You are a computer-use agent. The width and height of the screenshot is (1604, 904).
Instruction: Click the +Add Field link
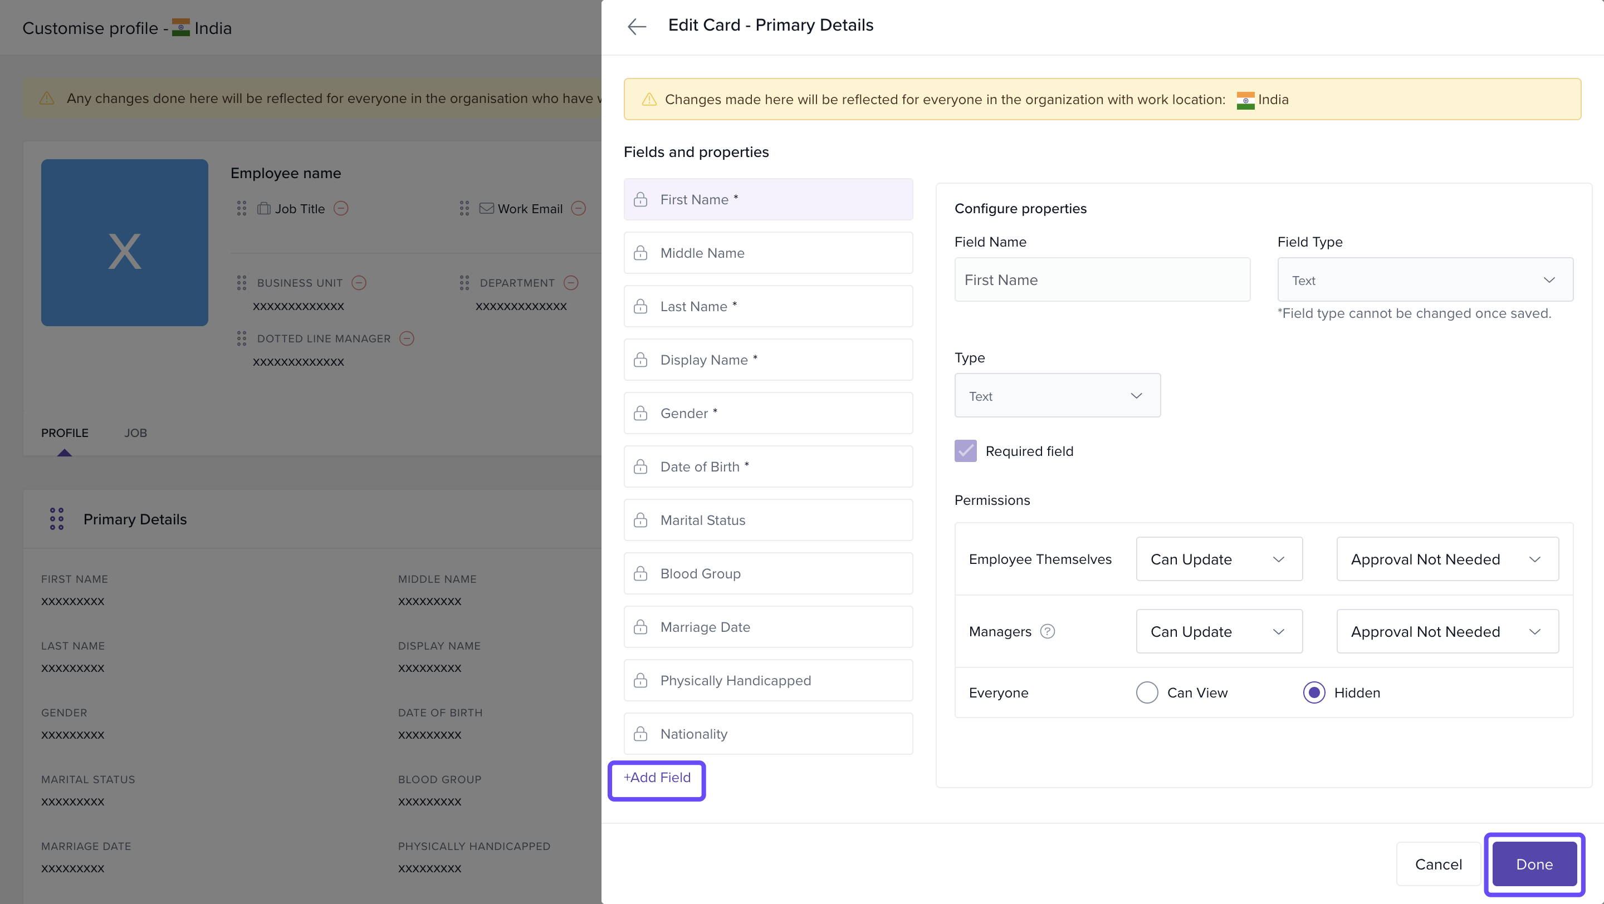coord(657,778)
